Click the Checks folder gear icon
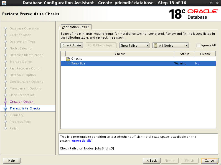 68,59
